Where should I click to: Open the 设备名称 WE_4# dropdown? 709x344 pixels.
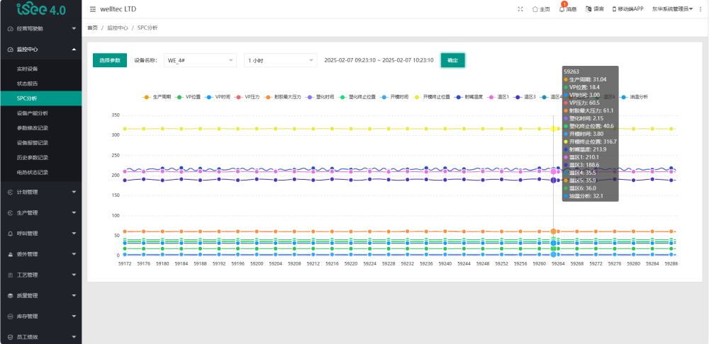click(200, 61)
